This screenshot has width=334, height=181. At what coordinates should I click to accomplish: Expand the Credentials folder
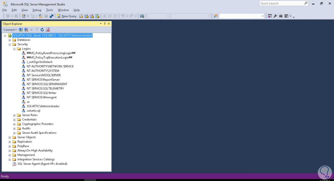pos(14,120)
